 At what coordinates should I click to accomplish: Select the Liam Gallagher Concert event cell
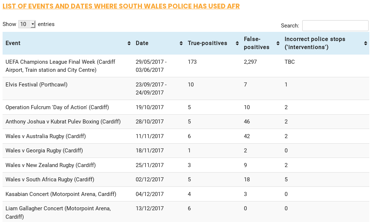[x=68, y=212]
